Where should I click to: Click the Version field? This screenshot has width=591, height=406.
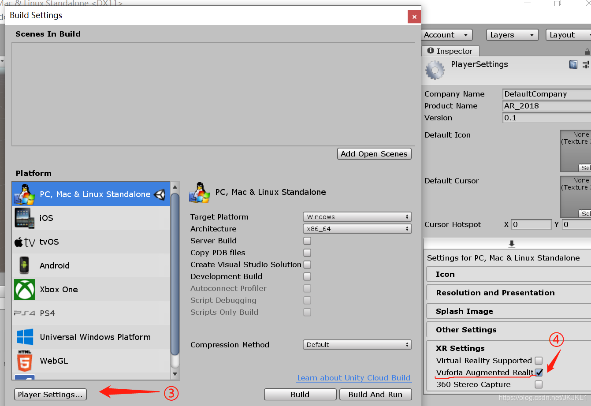[546, 118]
